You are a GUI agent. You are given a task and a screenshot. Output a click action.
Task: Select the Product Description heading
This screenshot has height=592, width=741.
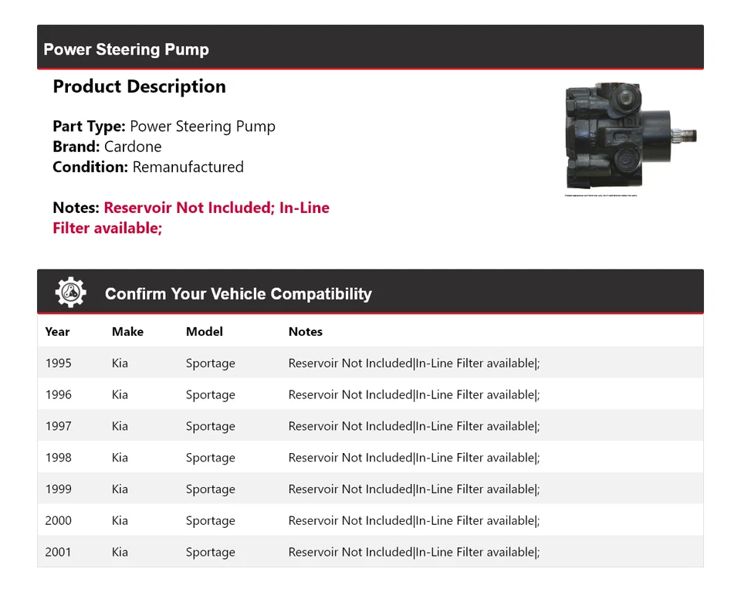click(x=139, y=86)
